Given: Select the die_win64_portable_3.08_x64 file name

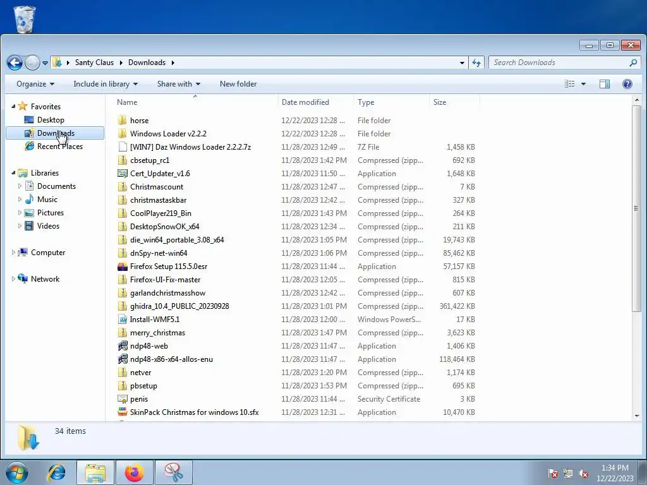Looking at the screenshot, I should pyautogui.click(x=177, y=239).
